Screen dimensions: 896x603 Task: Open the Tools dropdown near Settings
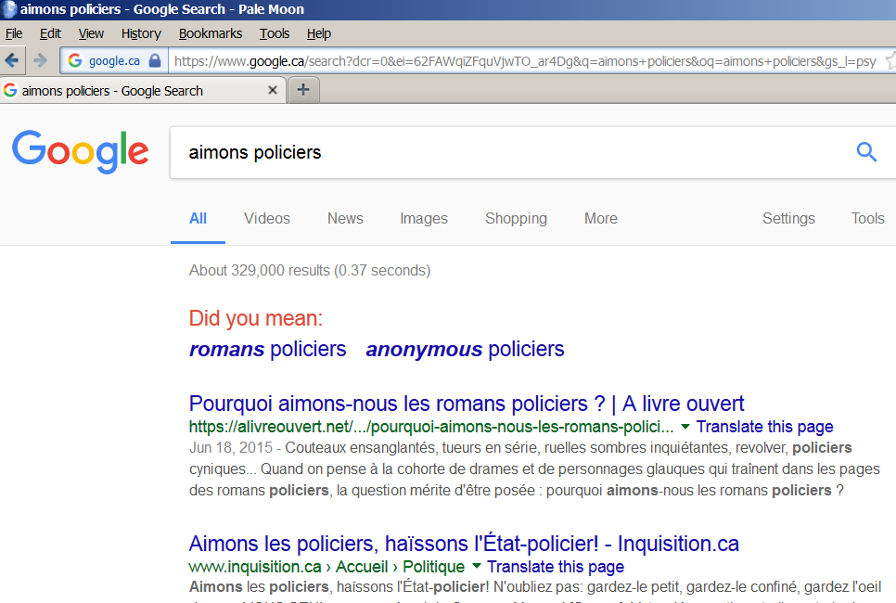point(866,218)
